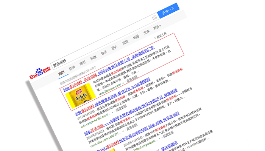
Task: Switch to the 知道 tab
Action: coord(93,58)
